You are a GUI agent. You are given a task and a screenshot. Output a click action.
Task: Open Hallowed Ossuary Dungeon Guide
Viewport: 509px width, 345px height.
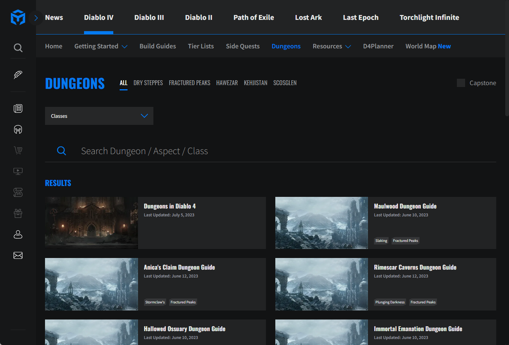(x=185, y=329)
